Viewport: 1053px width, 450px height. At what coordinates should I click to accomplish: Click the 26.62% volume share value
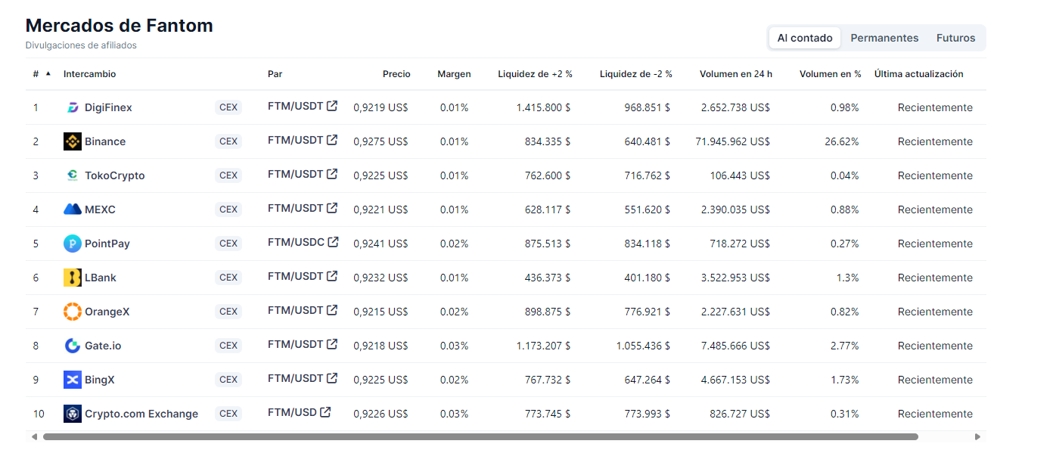pyautogui.click(x=843, y=141)
